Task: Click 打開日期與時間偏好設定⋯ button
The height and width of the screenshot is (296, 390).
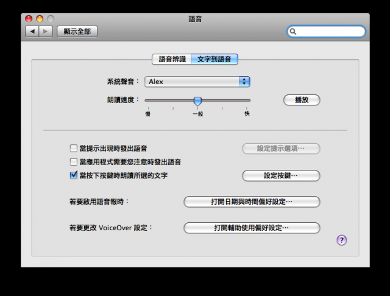Action: pyautogui.click(x=252, y=202)
